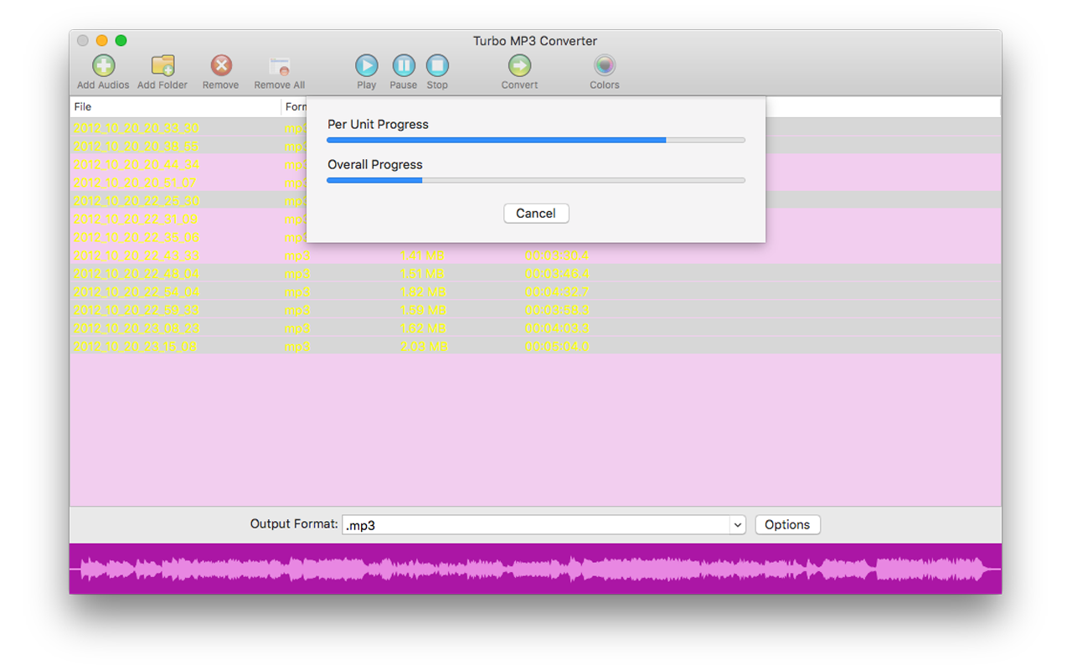Open the Options button for output
Viewport: 1072px width, 670px height.
point(787,524)
